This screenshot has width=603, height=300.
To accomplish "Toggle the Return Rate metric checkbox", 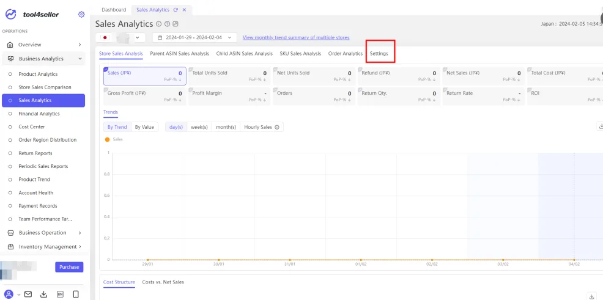I will coord(445,90).
